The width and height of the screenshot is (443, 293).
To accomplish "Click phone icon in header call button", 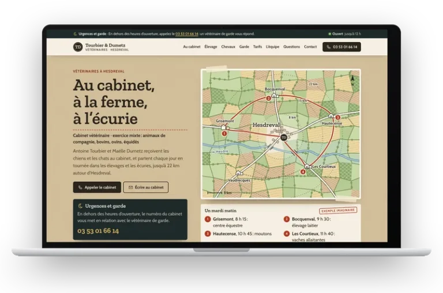I will (329, 47).
